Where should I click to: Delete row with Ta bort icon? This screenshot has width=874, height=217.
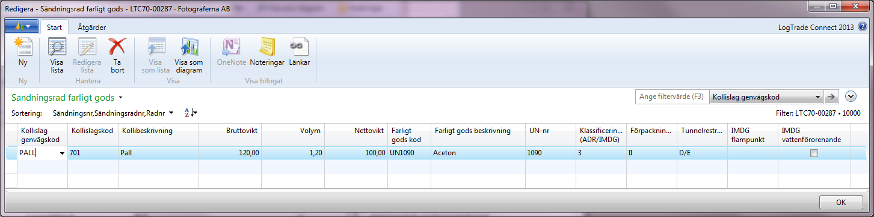(x=117, y=55)
